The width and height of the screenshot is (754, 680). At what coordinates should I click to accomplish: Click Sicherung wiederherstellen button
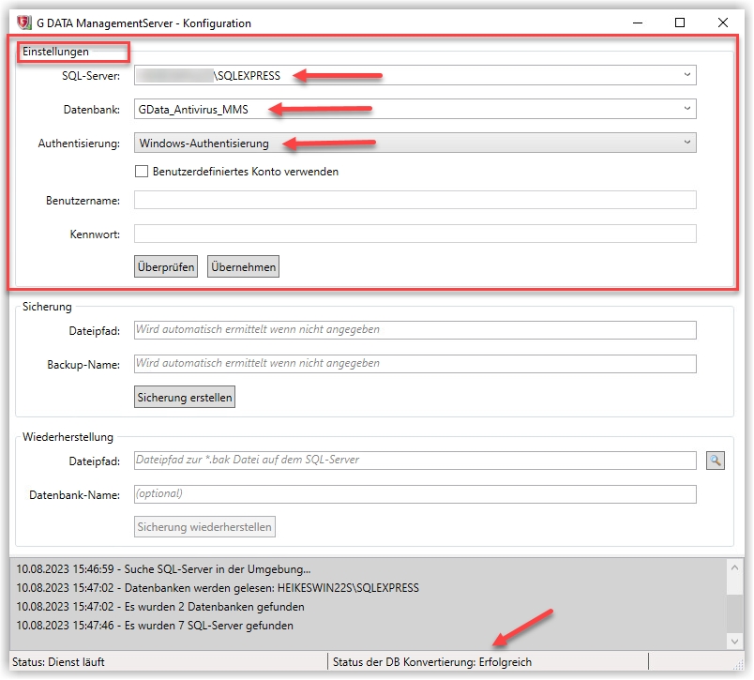[204, 527]
